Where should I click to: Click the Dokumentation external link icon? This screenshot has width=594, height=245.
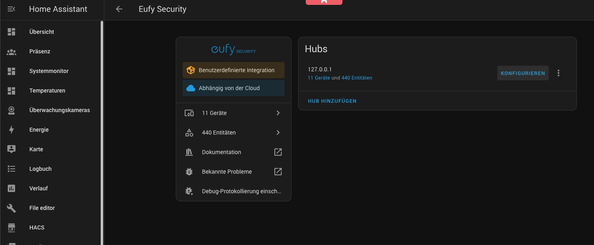(278, 152)
